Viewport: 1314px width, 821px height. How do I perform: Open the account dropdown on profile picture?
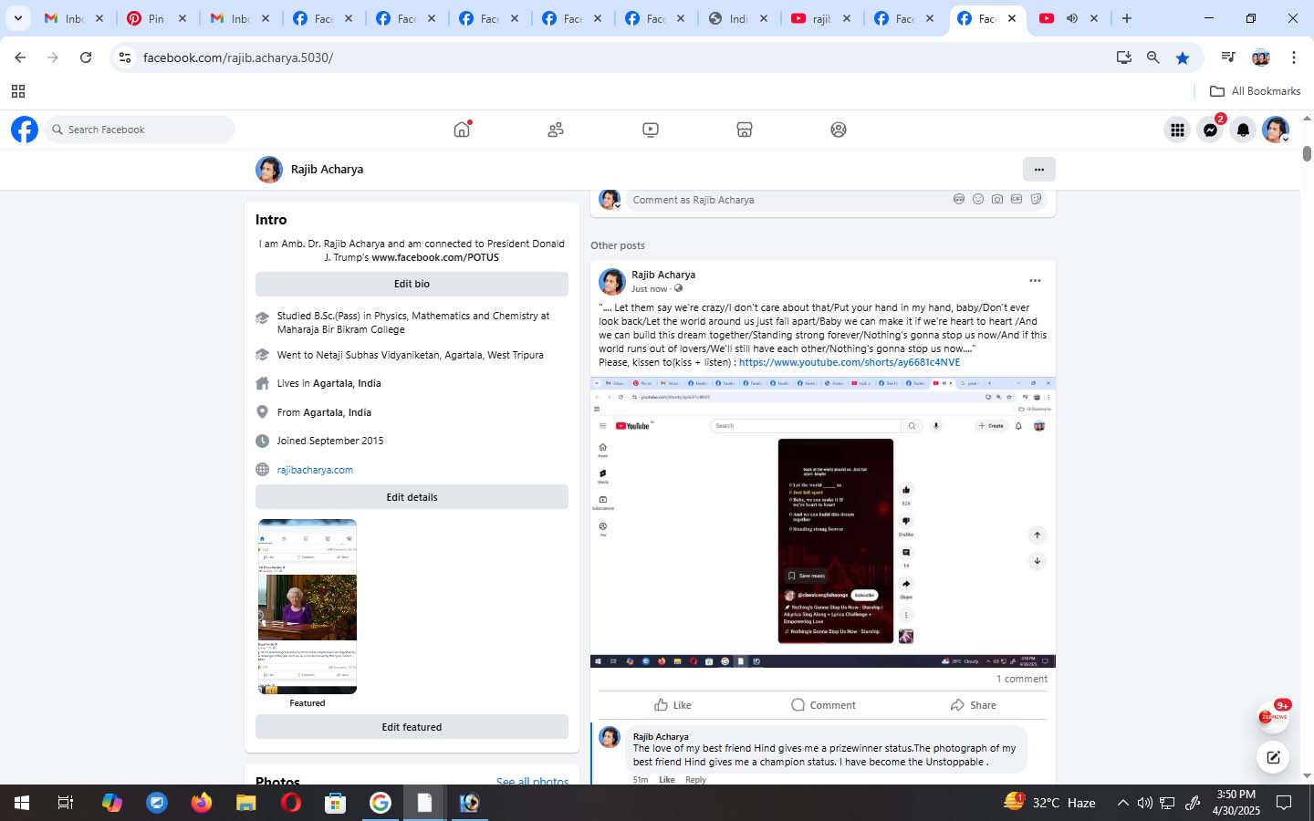click(x=1276, y=130)
